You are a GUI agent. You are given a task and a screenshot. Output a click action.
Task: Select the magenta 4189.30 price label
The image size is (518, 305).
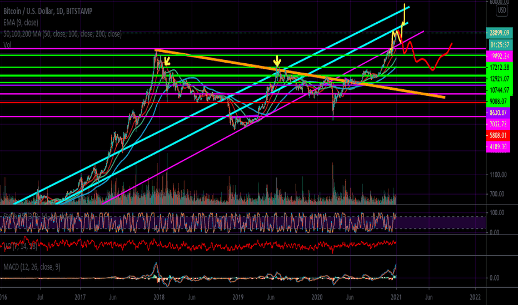tap(498, 146)
